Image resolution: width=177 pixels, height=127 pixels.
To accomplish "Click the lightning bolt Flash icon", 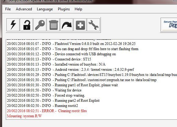I will point(13,25).
